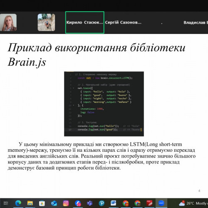Viewport: 208px width, 208px height.
Task: Open Instagram from the taskbar
Action: coord(66,203)
